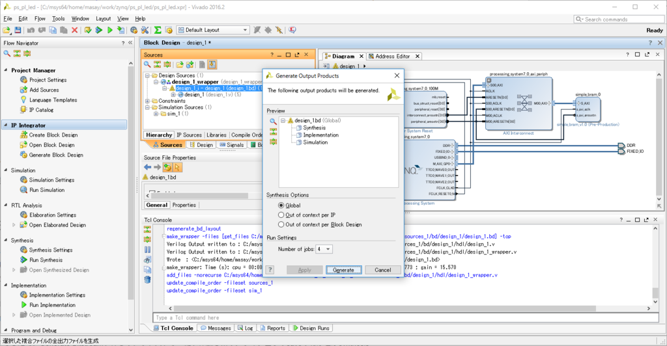Click the red X delete toolbar icon
This screenshot has height=346, width=667.
tap(75, 30)
